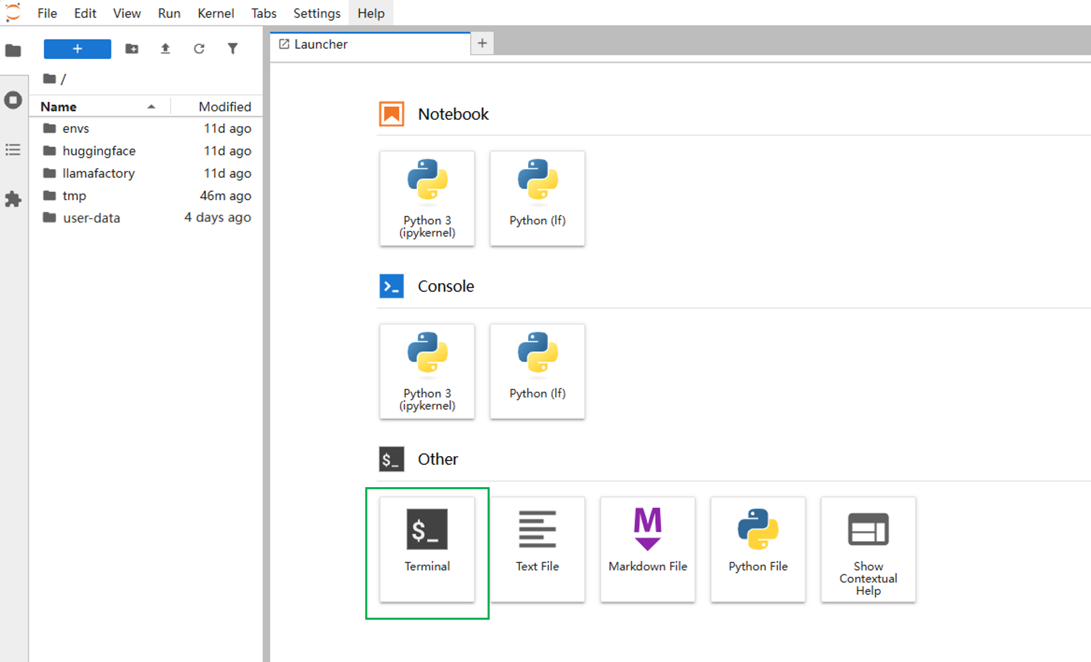Switch to the Launcher tab

coord(321,44)
